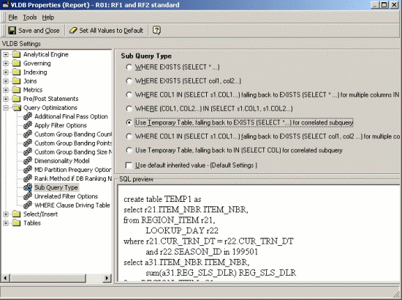This screenshot has height=300, width=402.
Task: Click gear icon beside Custom Group Banding Size
Action: (28, 152)
